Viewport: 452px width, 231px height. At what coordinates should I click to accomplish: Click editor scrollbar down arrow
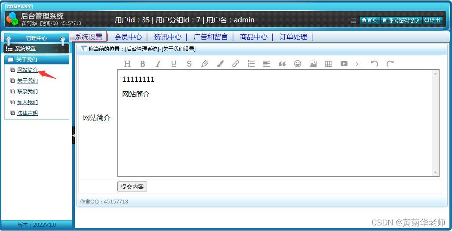click(x=435, y=172)
